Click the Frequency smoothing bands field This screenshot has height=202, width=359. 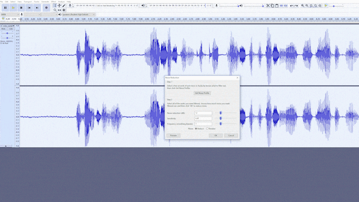tap(203, 124)
